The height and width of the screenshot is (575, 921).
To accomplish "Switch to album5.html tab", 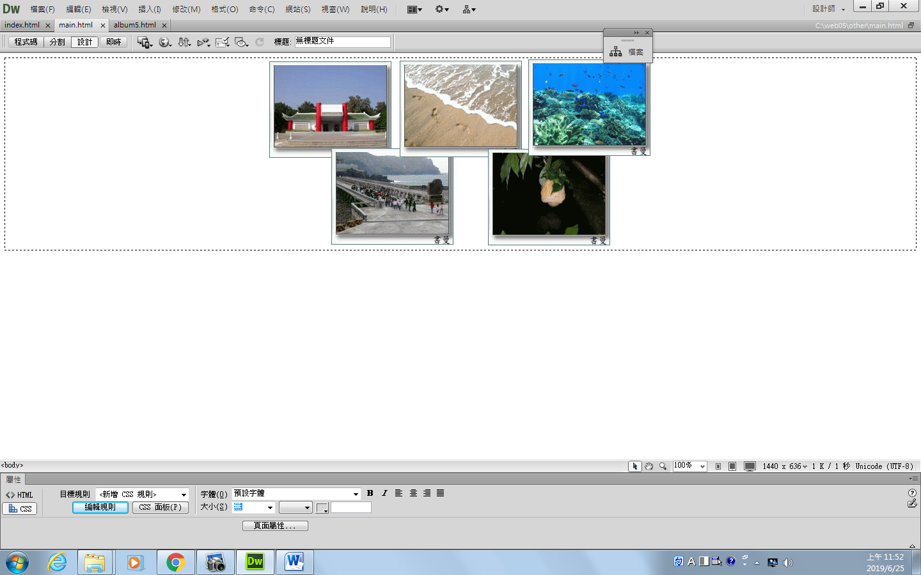I will coord(134,25).
